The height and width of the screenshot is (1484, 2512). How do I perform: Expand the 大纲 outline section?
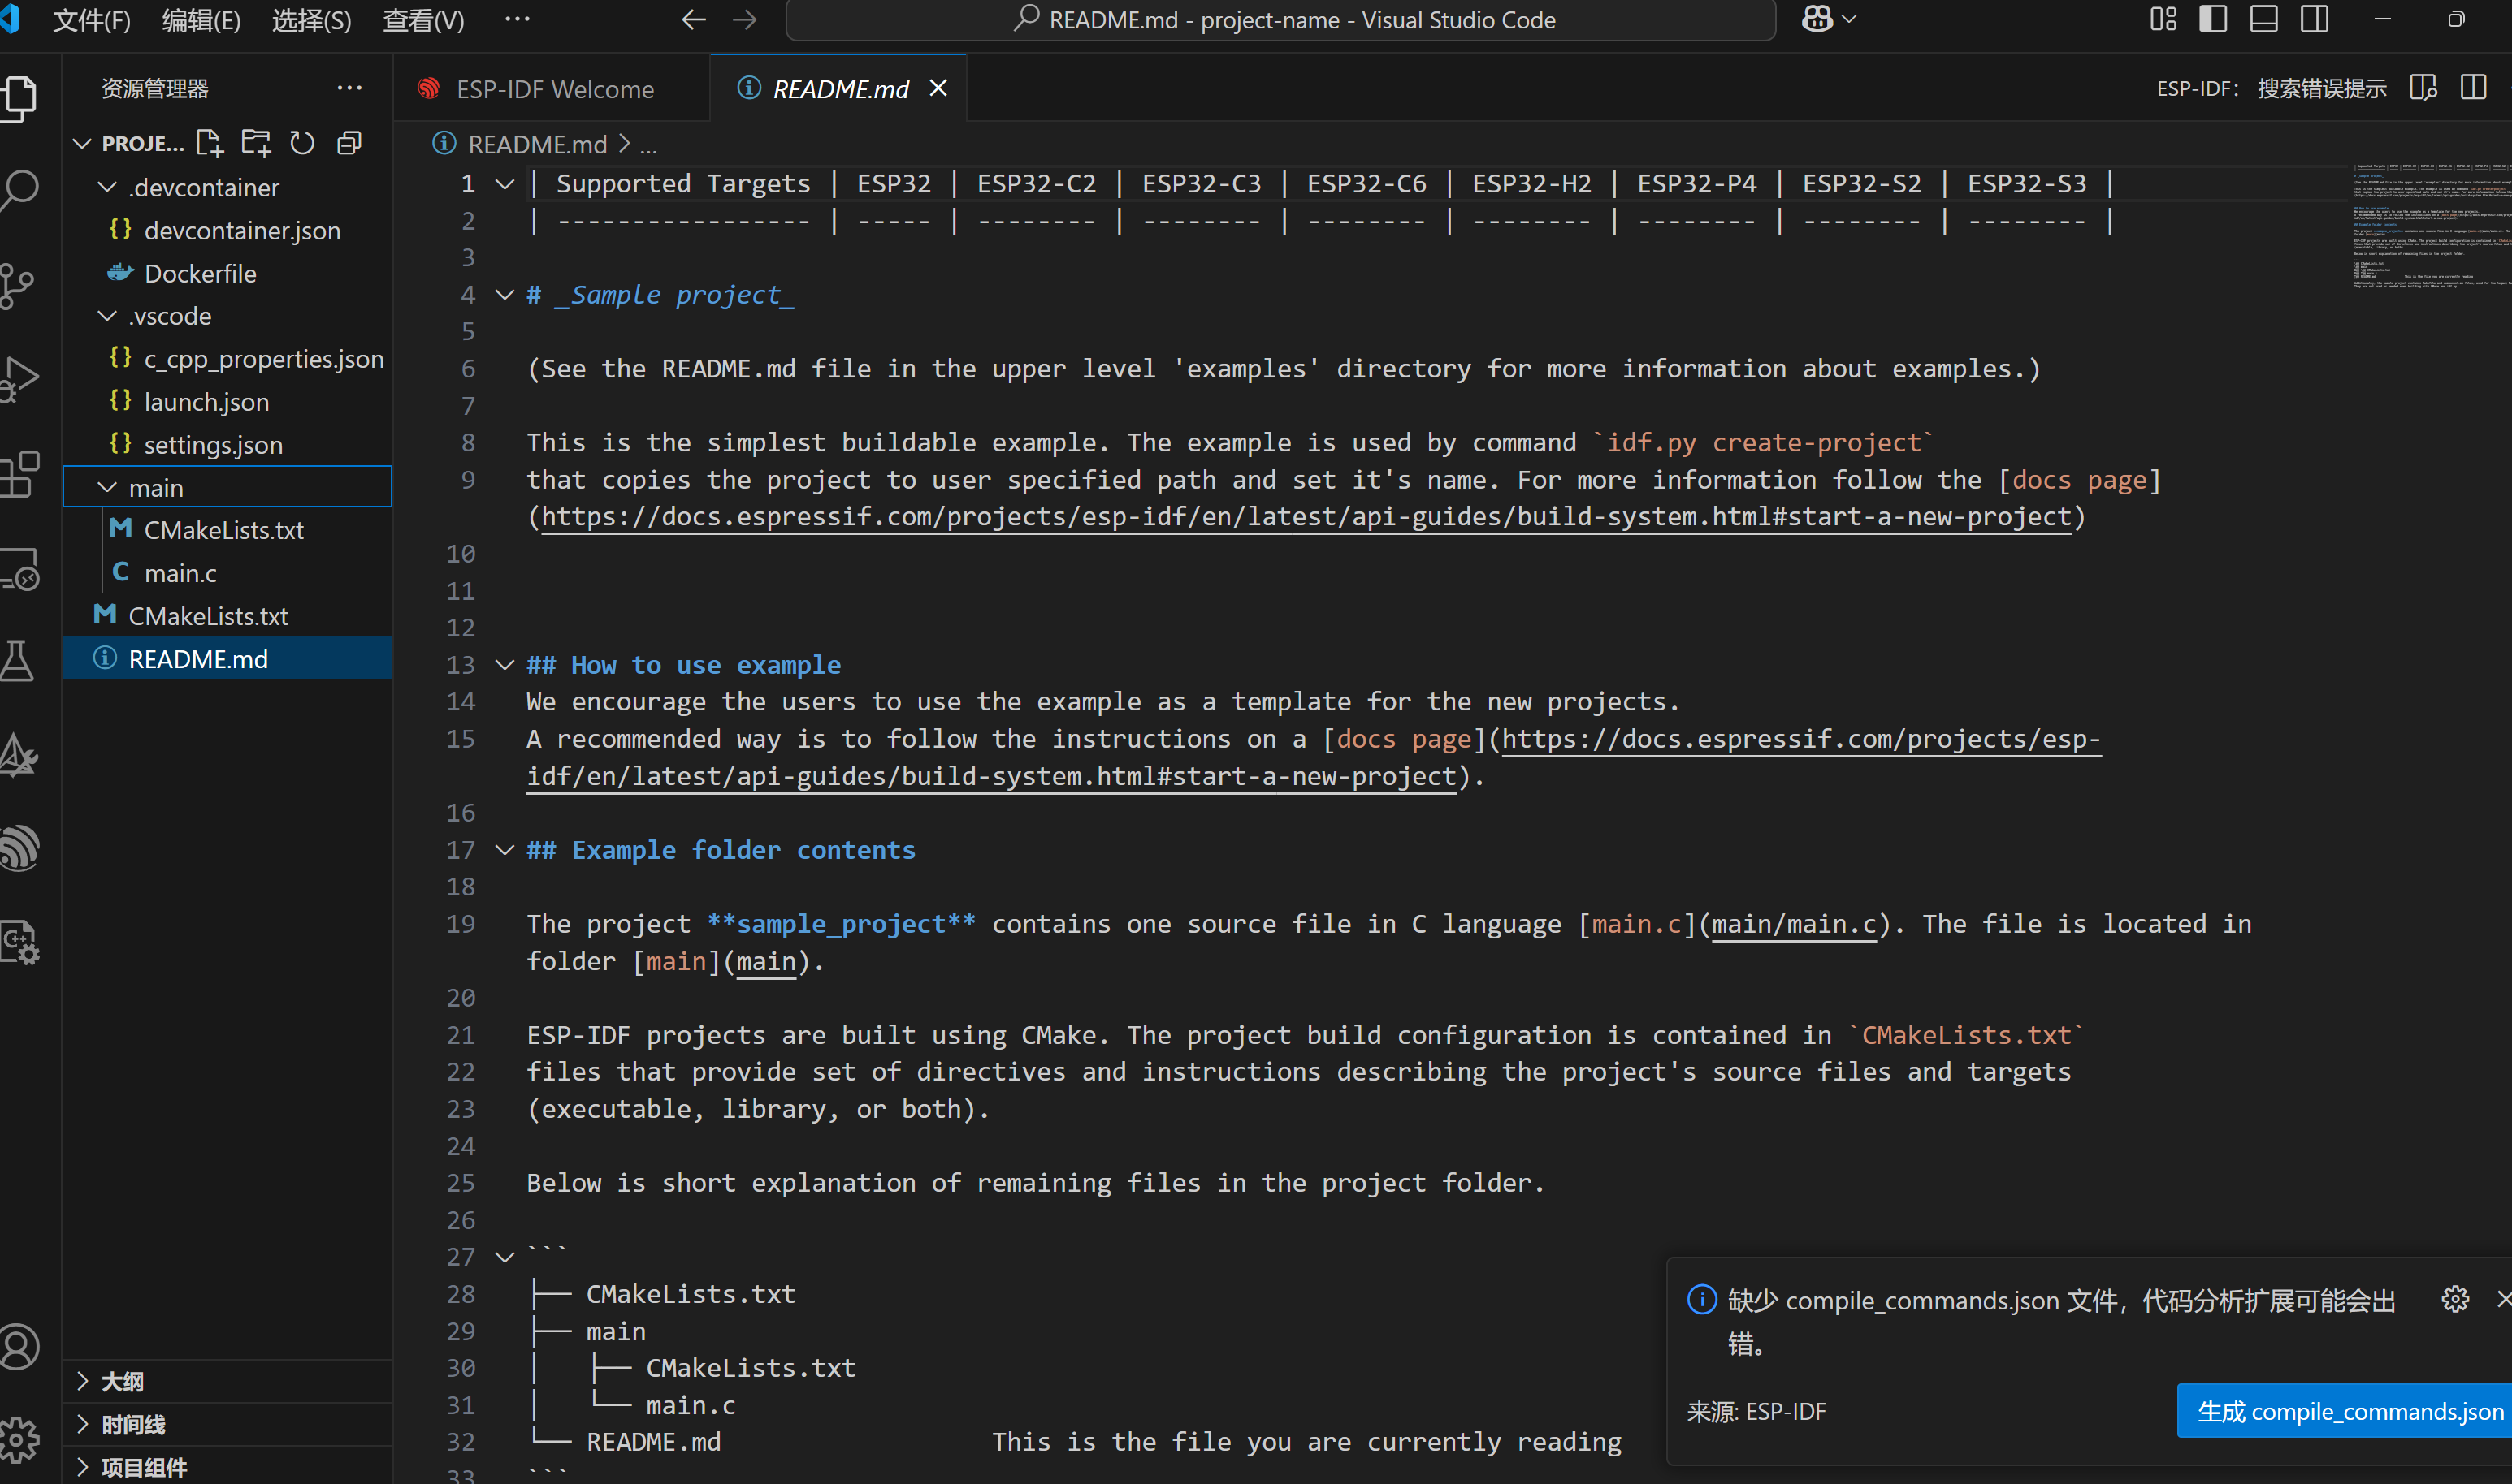(x=122, y=1381)
